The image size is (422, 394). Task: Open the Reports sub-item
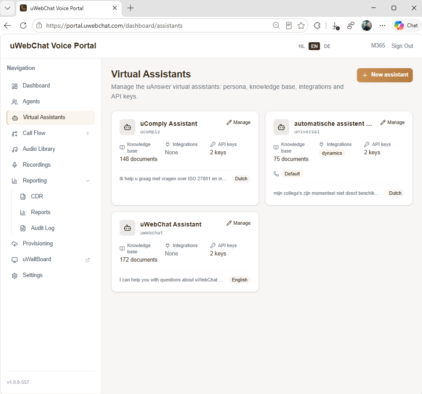pos(55,212)
